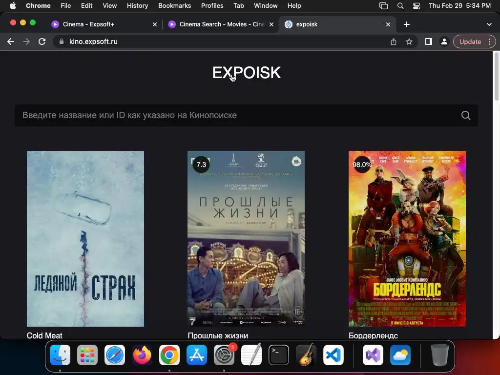Close the expoisk tab
Screen dimensions: 500x375
pyautogui.click(x=388, y=24)
